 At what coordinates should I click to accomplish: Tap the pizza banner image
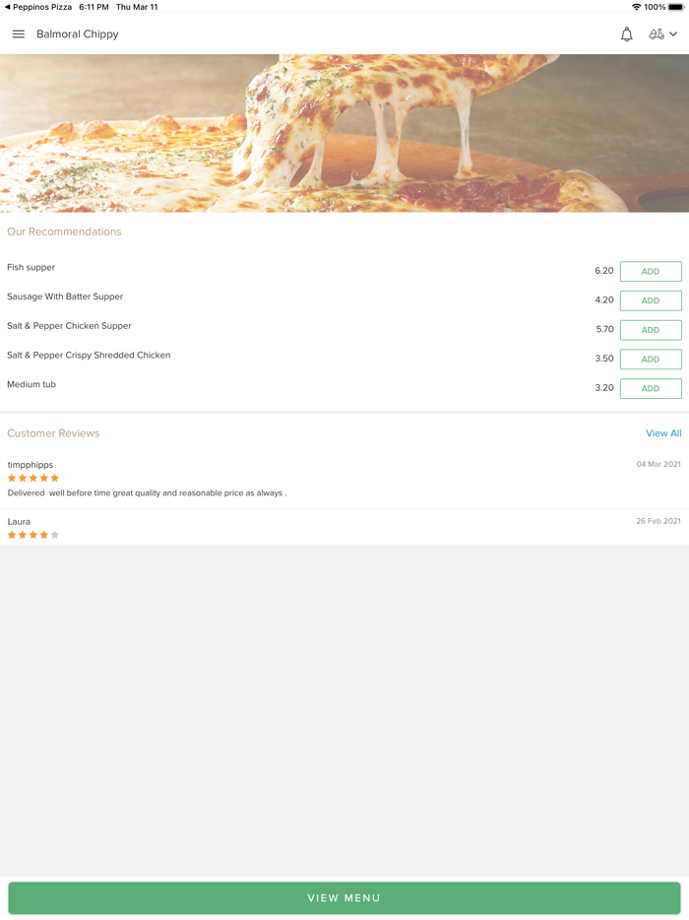[x=344, y=133]
